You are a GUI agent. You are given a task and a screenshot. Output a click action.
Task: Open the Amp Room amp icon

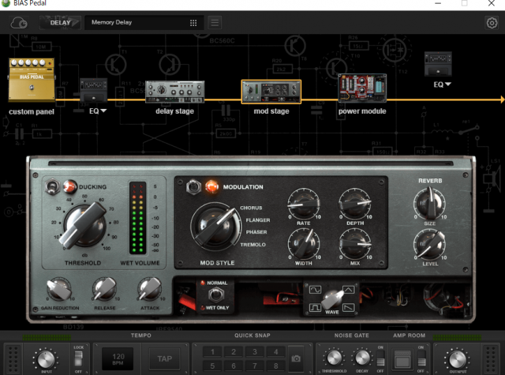click(403, 359)
